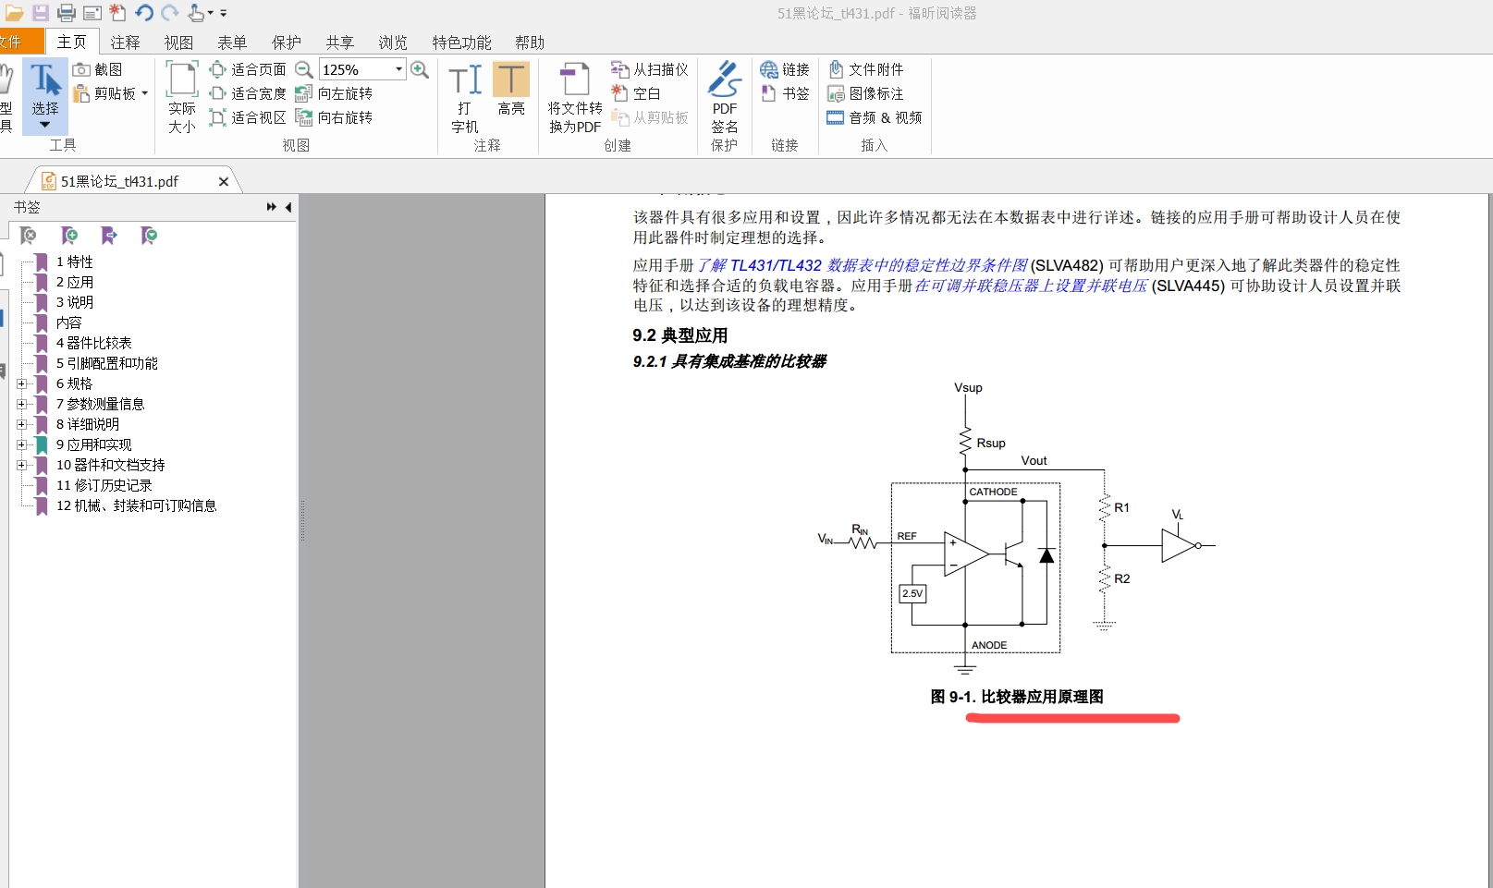Select the 选择 text selection tool
The height and width of the screenshot is (888, 1493).
[x=44, y=96]
